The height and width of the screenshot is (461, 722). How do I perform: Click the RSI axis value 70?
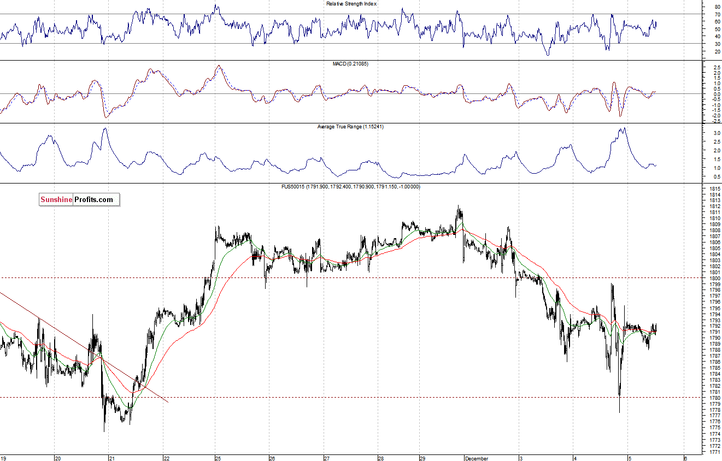(717, 14)
